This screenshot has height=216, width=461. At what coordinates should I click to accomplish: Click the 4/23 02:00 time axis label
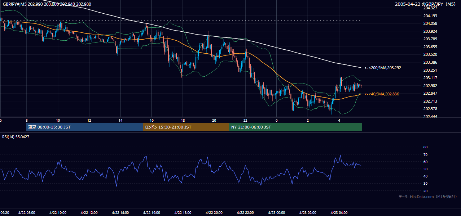[308, 212]
